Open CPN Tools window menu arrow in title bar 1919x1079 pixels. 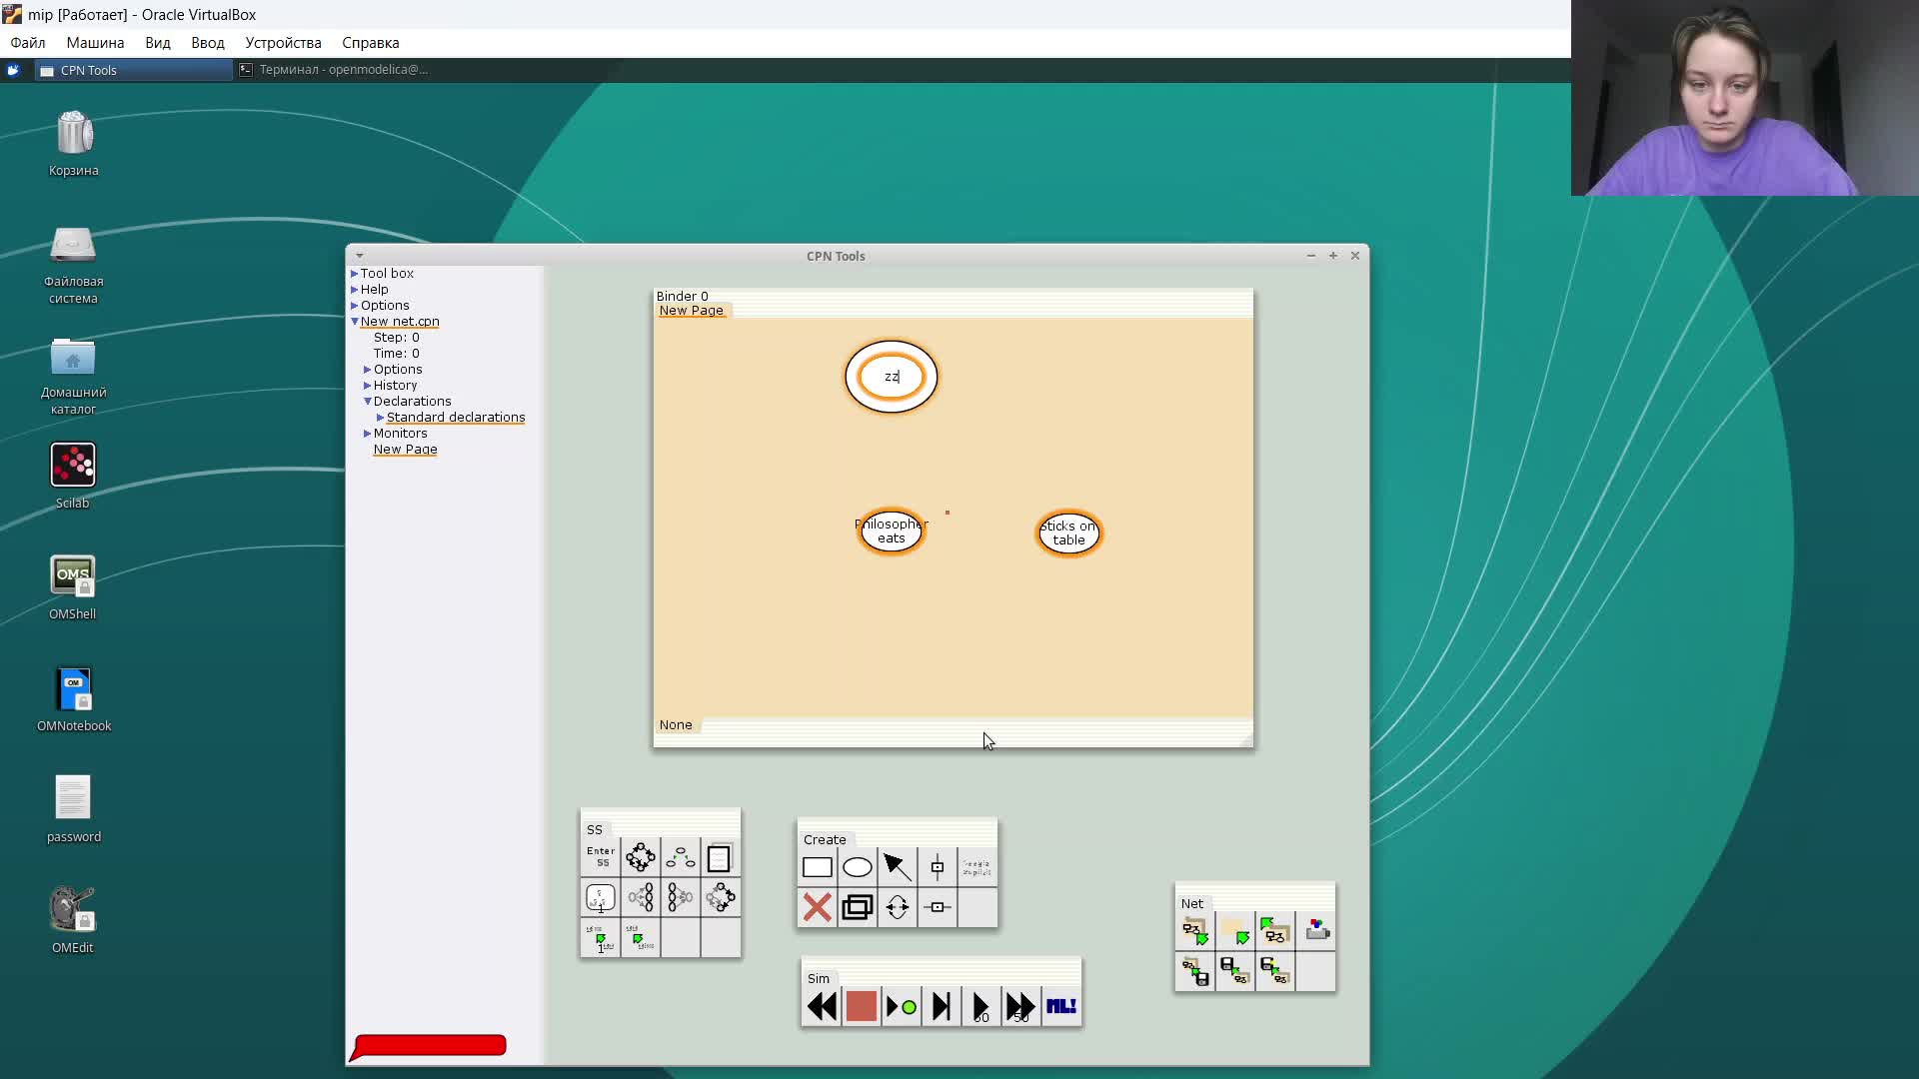[360, 256]
